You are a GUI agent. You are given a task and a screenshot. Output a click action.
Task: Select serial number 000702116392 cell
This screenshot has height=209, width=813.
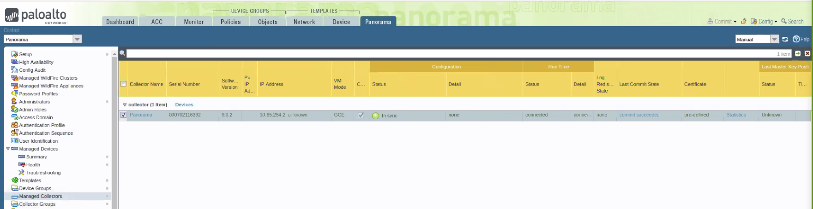pos(185,115)
